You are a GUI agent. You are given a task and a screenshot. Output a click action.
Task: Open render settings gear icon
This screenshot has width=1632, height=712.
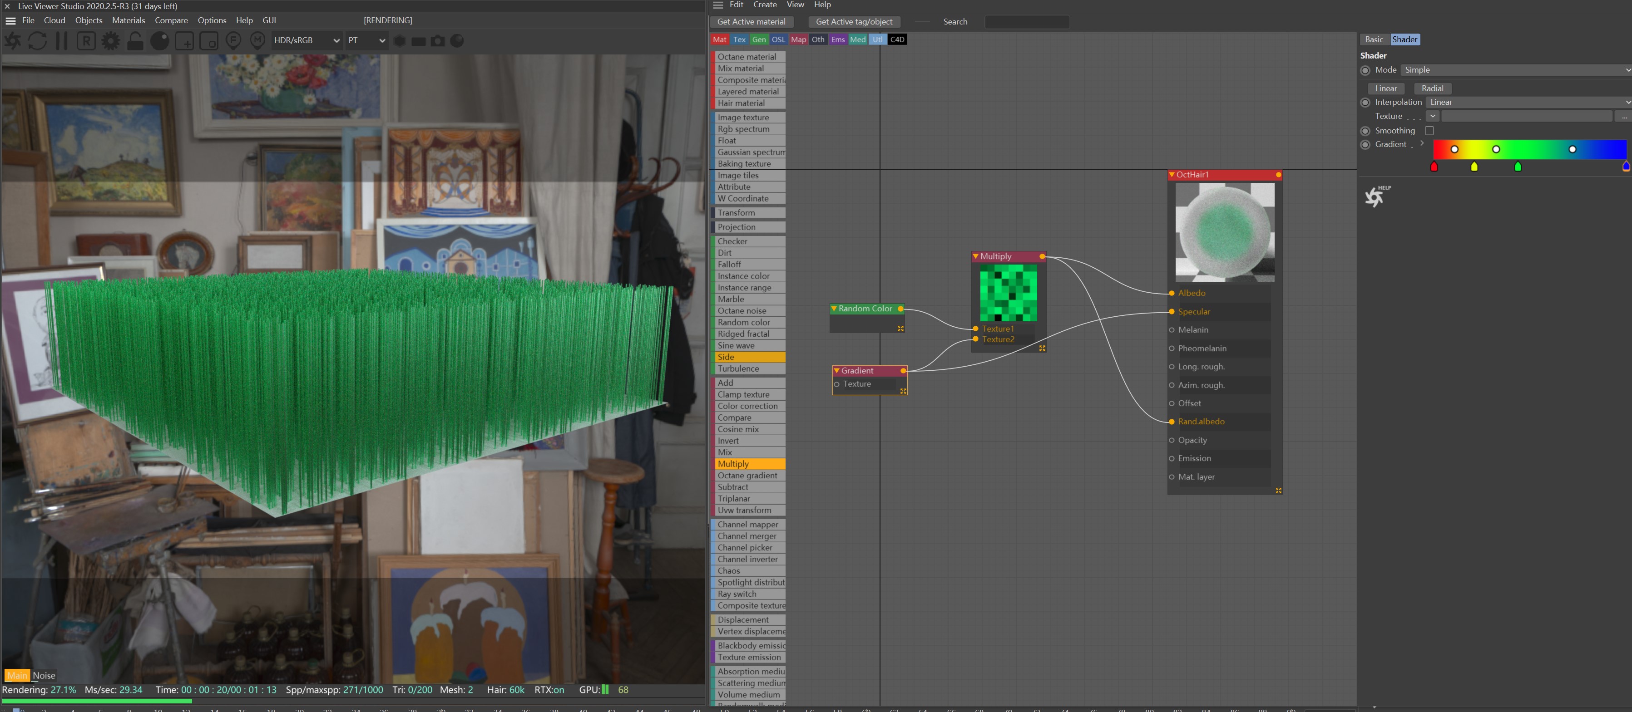(x=111, y=41)
